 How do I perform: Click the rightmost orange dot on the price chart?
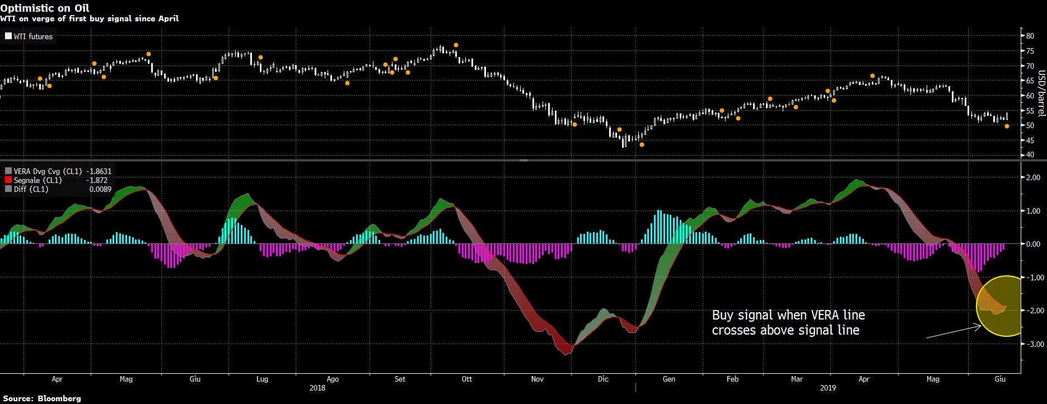coord(1007,126)
